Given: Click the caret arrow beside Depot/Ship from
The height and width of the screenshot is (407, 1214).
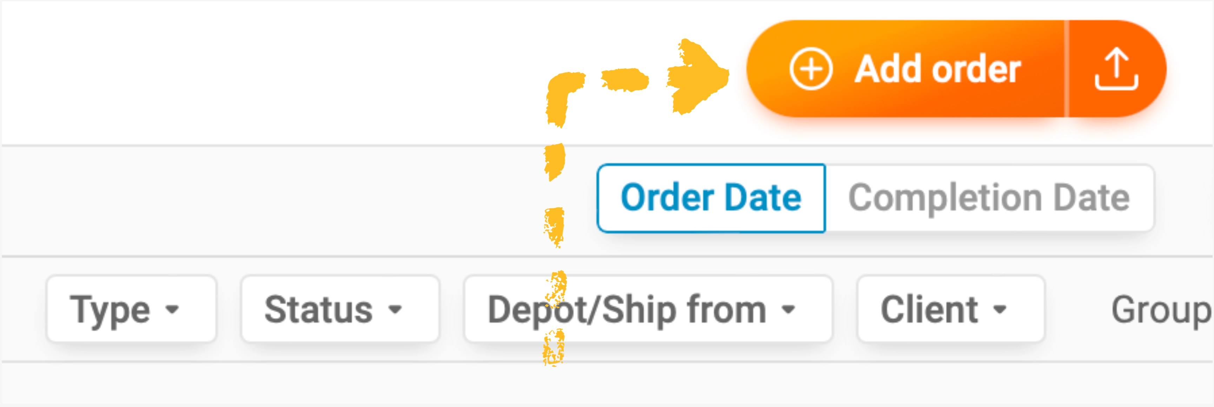Looking at the screenshot, I should [788, 309].
